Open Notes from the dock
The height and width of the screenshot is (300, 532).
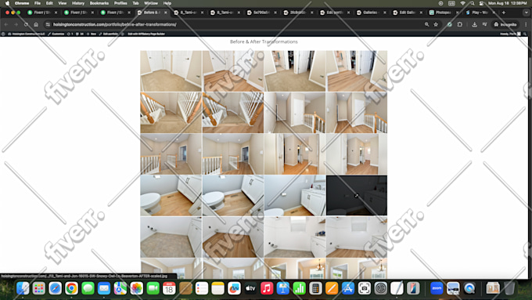pyautogui.click(x=217, y=288)
